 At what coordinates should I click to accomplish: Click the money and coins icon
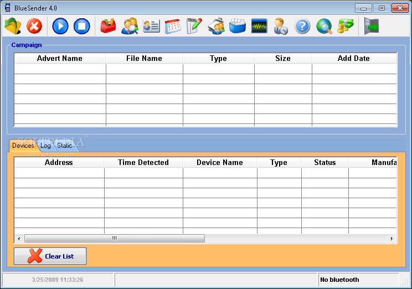tap(346, 26)
